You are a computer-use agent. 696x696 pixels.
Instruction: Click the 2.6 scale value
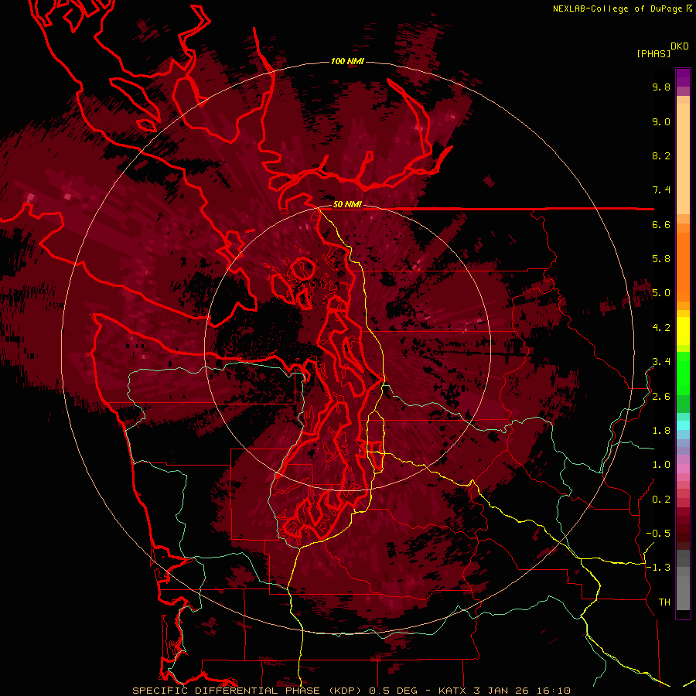[x=661, y=397]
